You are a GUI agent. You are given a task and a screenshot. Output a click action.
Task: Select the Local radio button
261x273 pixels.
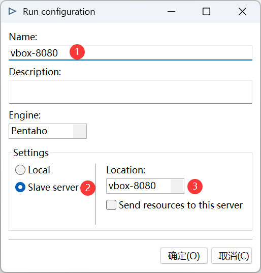pos(20,170)
